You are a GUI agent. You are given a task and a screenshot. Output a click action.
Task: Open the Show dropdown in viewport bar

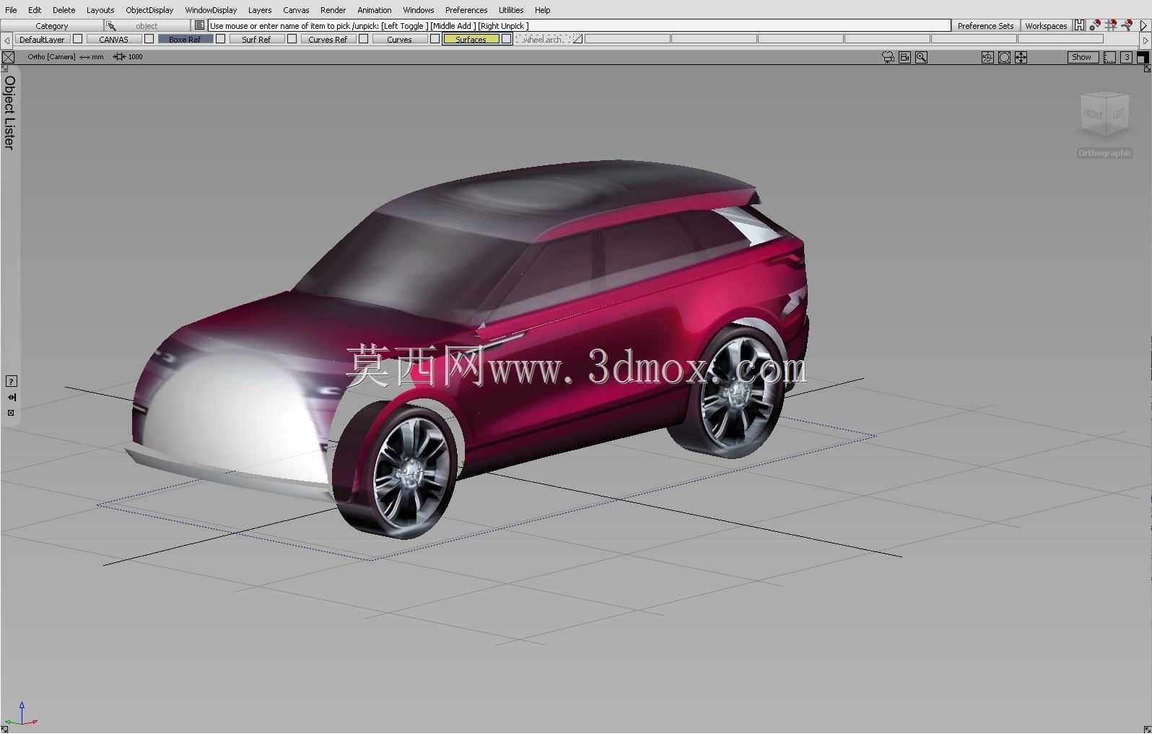[x=1083, y=57]
